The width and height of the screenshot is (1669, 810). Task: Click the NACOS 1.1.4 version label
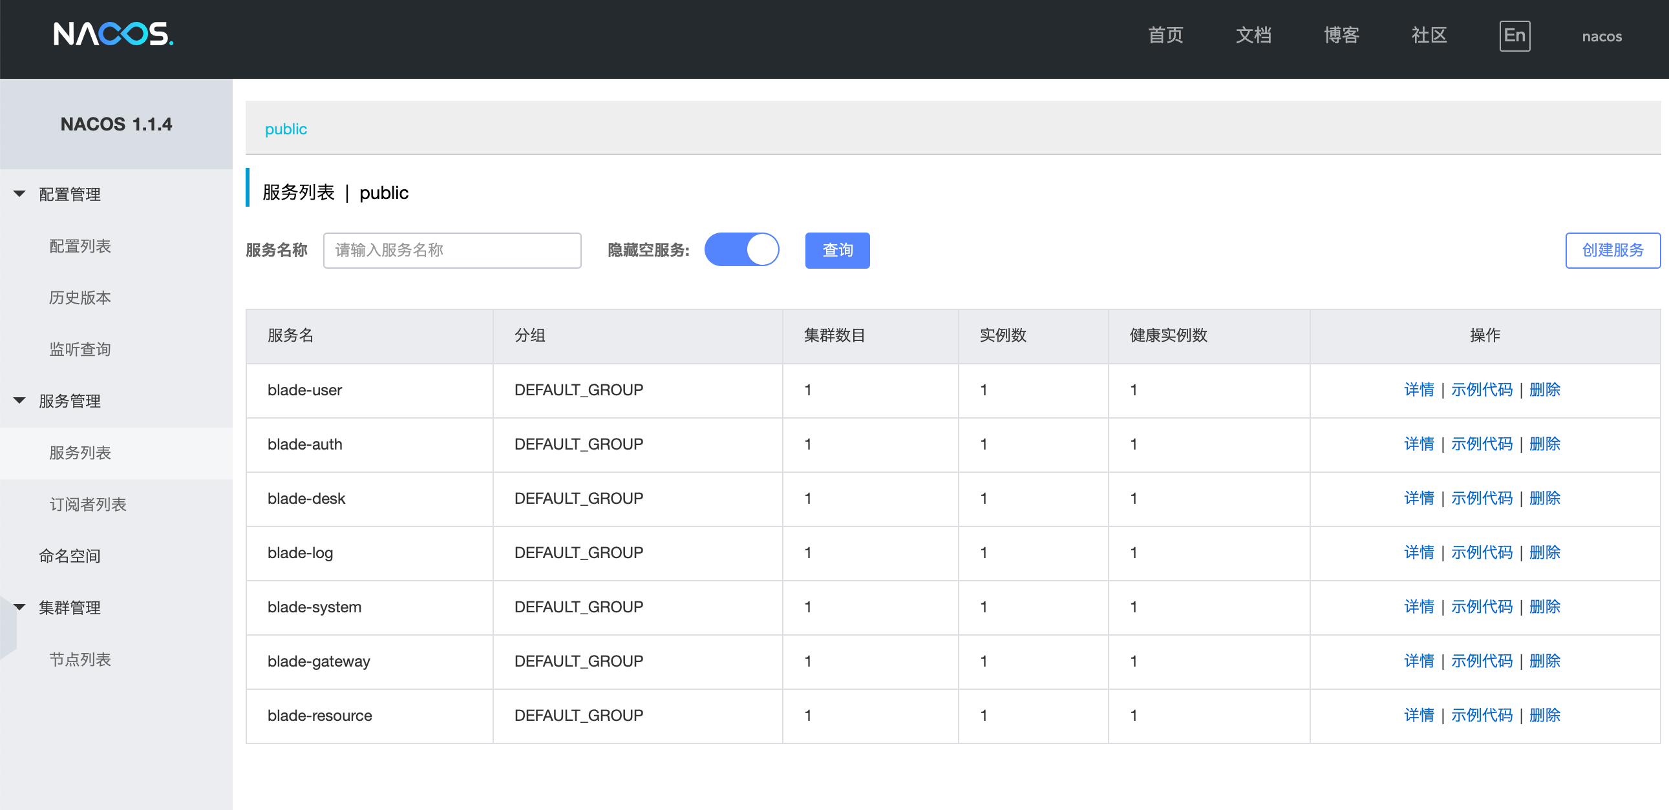tap(116, 123)
